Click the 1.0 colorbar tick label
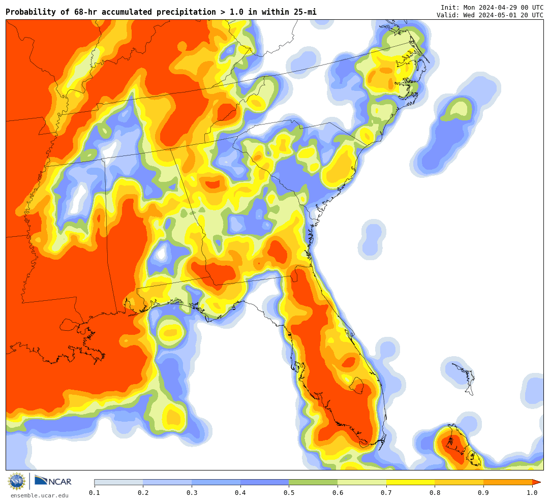 tap(533, 493)
